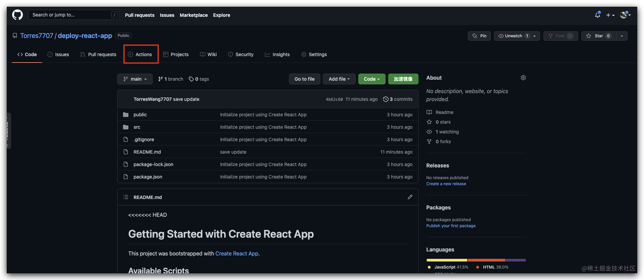644x280 pixels.
Task: Click the package.json file icon
Action: [126, 177]
